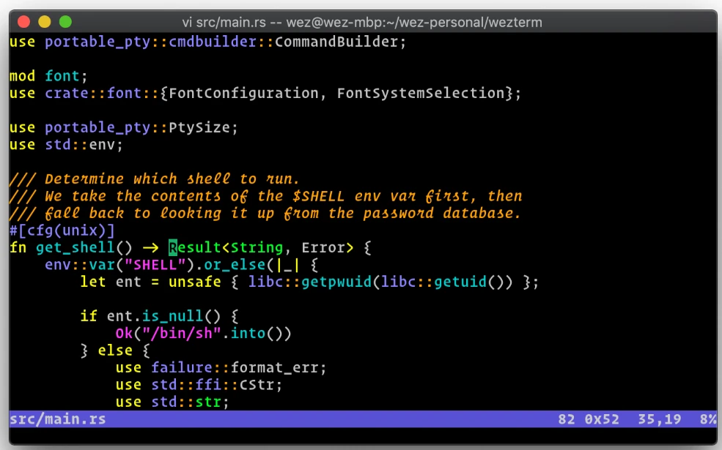
Task: Click the 'unsafe' keyword
Action: tap(194, 282)
